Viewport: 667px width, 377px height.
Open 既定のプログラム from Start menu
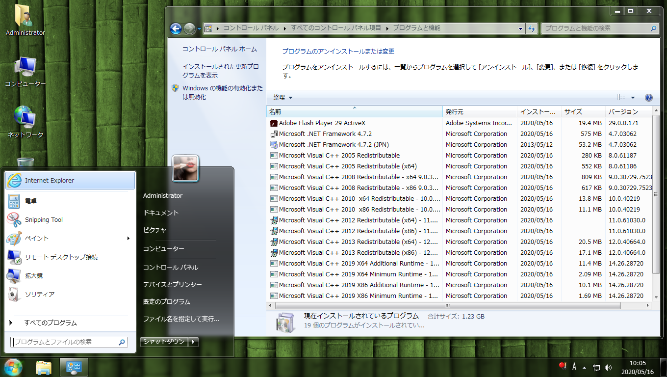pyautogui.click(x=167, y=302)
